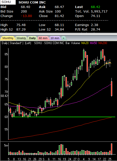Click the Bid Size value 200
This screenshot has height=161, width=117.
pos(24,12)
